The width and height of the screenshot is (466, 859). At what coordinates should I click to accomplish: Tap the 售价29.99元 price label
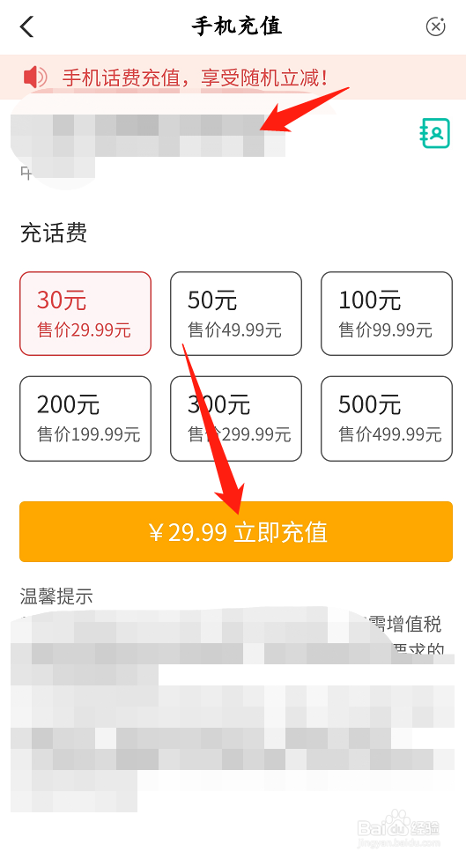coord(84,330)
